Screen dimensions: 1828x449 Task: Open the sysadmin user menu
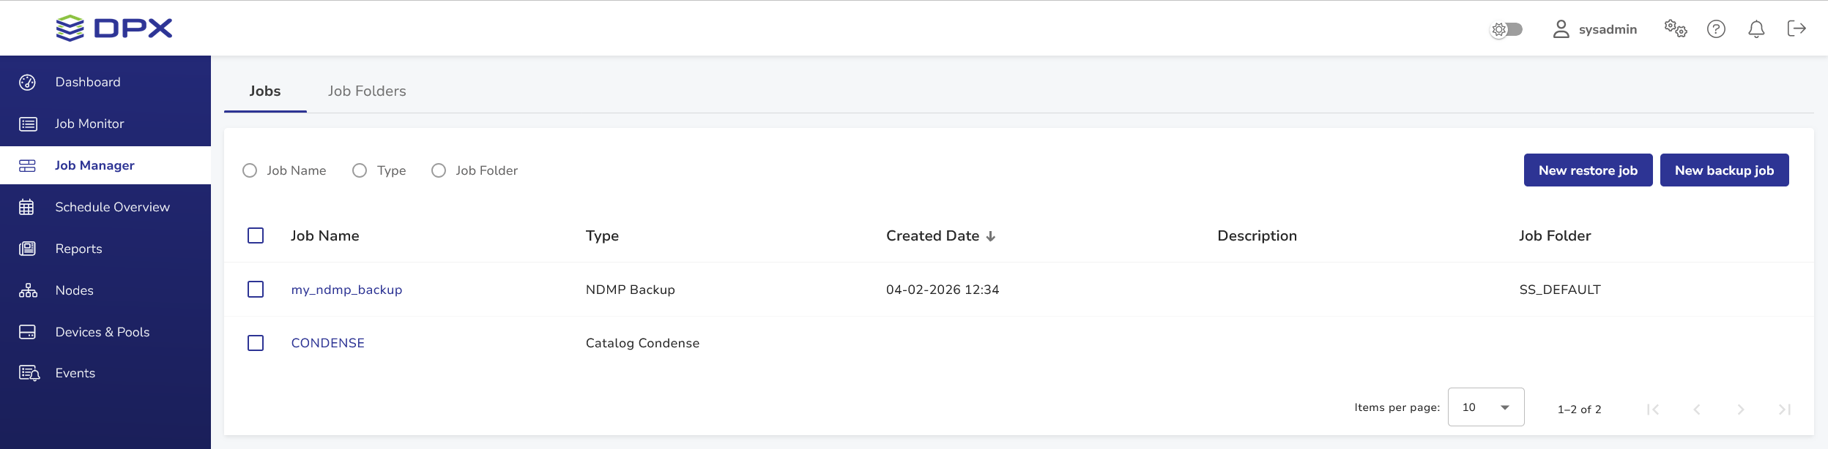pos(1594,29)
